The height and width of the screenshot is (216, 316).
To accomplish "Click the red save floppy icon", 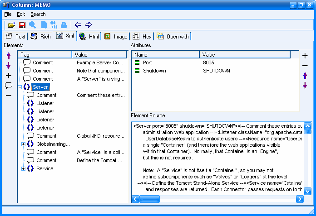I will (x=22, y=25).
